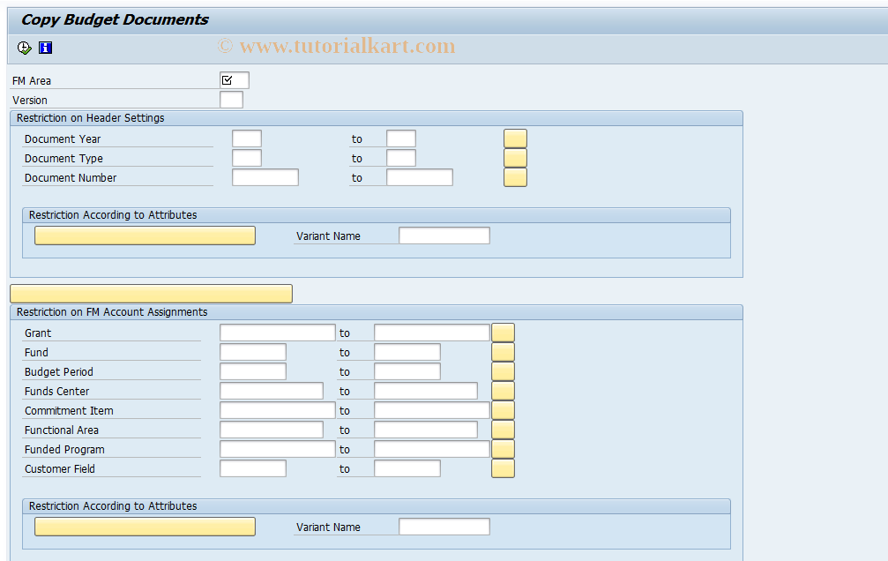
Task: Click Document Year to field
Action: point(401,138)
